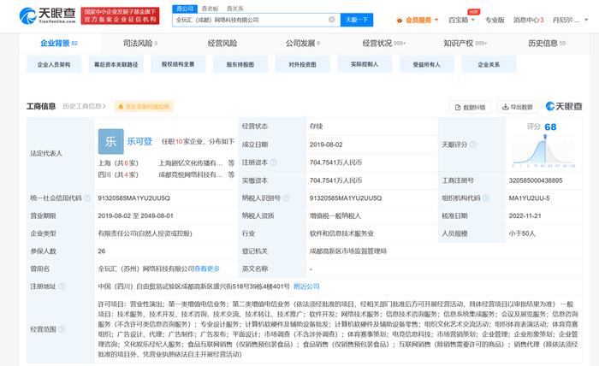Open the 知识产权 tab
Image resolution: width=599 pixels, height=366 pixels.
pos(465,43)
